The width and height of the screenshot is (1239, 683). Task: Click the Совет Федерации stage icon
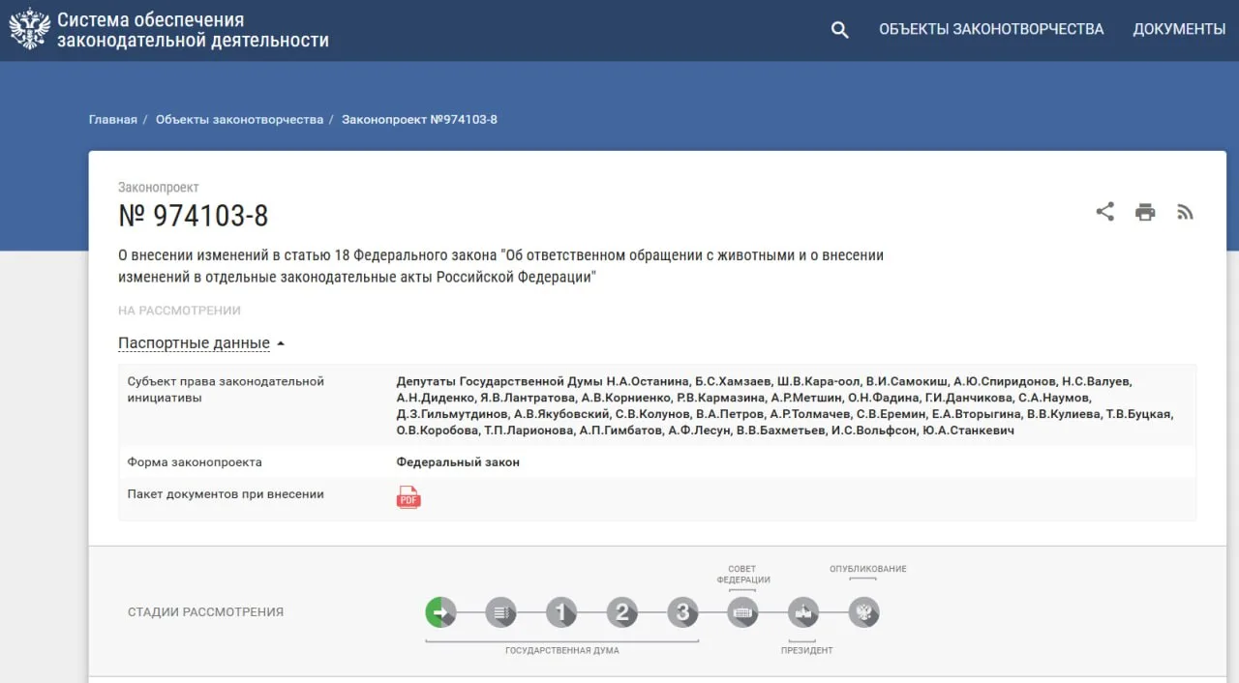(x=742, y=612)
